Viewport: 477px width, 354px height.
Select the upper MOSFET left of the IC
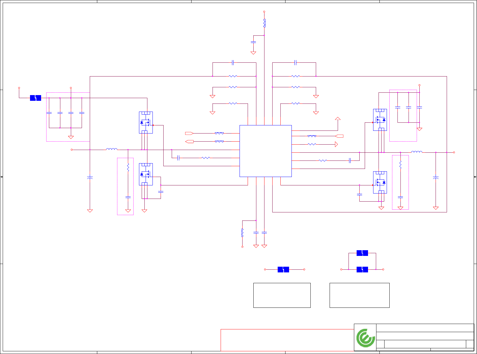coord(146,122)
